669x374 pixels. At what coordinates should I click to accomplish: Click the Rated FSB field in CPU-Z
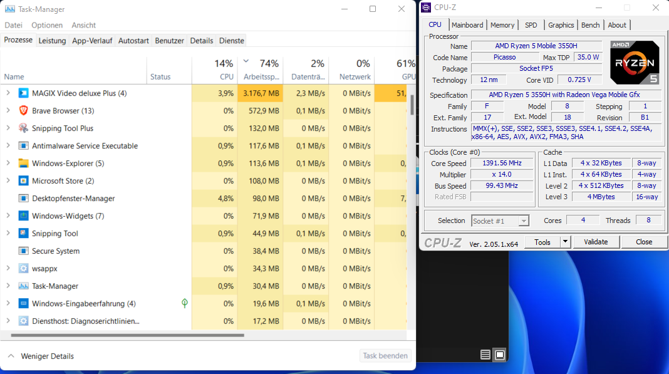pyautogui.click(x=502, y=197)
